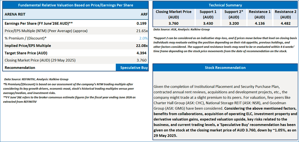Click the Recommendation row label
This screenshot has width=299, height=142.
tap(20, 68)
